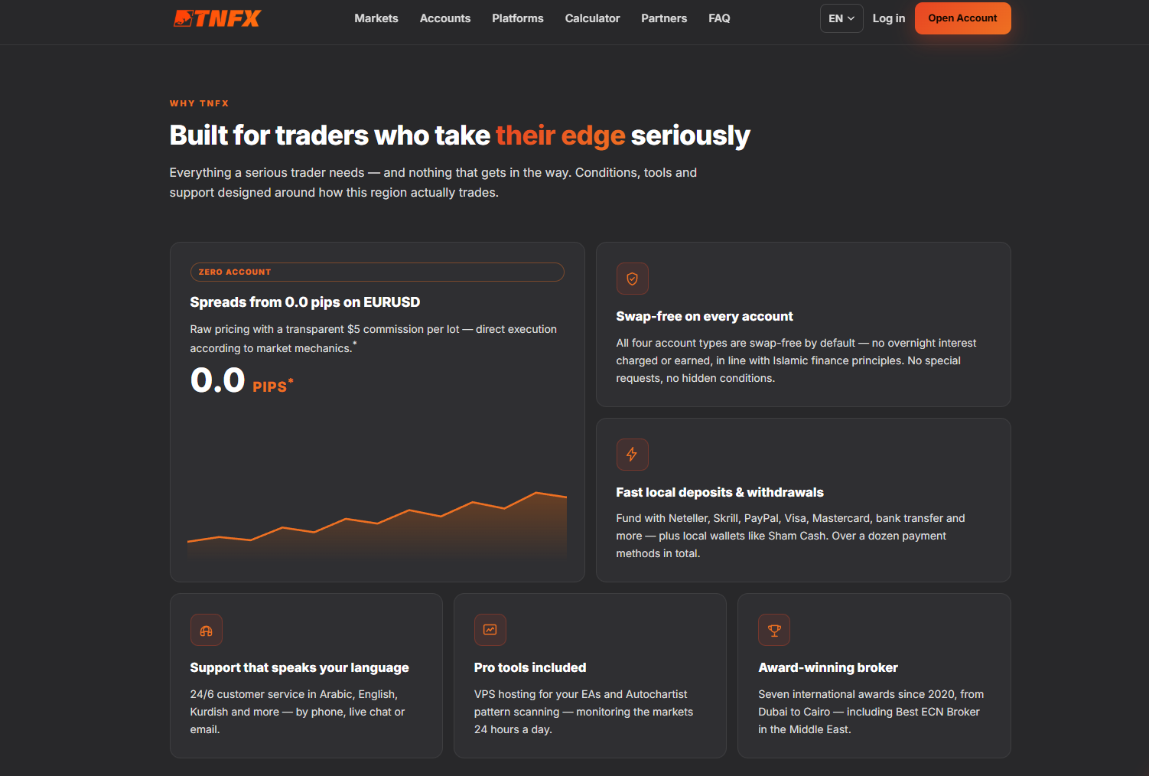Click the Log in link
Viewport: 1149px width, 776px height.
pos(889,18)
